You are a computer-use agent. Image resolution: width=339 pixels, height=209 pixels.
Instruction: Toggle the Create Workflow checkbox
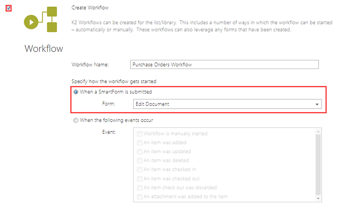[9, 8]
